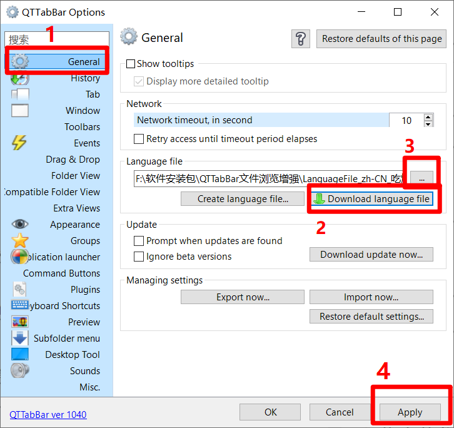Click the language file path field
Image resolution: width=454 pixels, height=428 pixels.
click(x=270, y=179)
